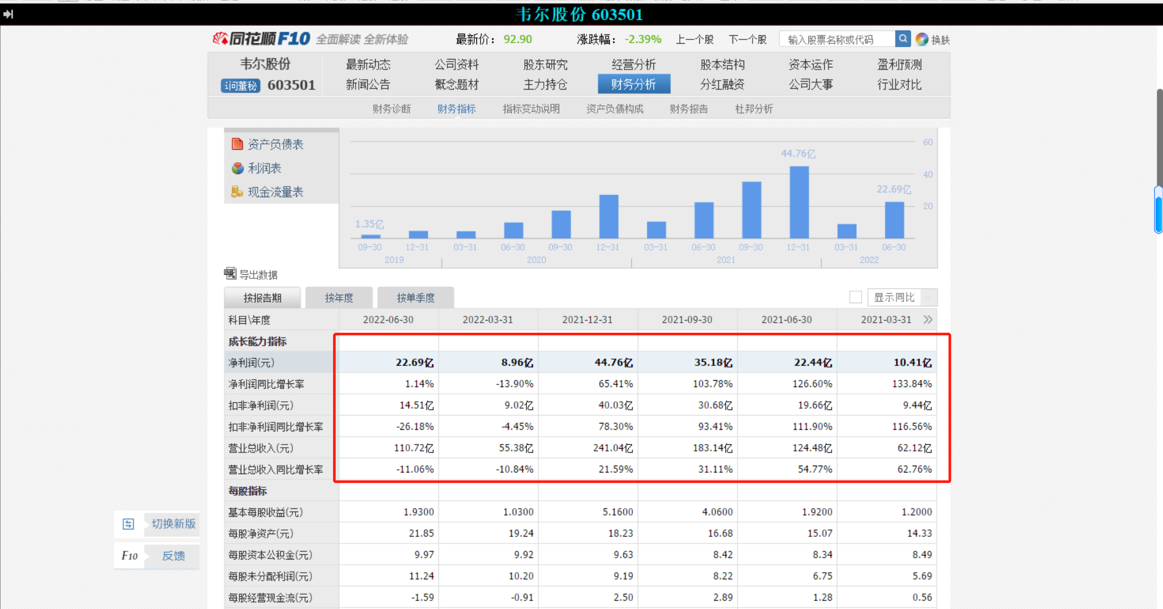Open the 分红融资 menu

coord(722,84)
